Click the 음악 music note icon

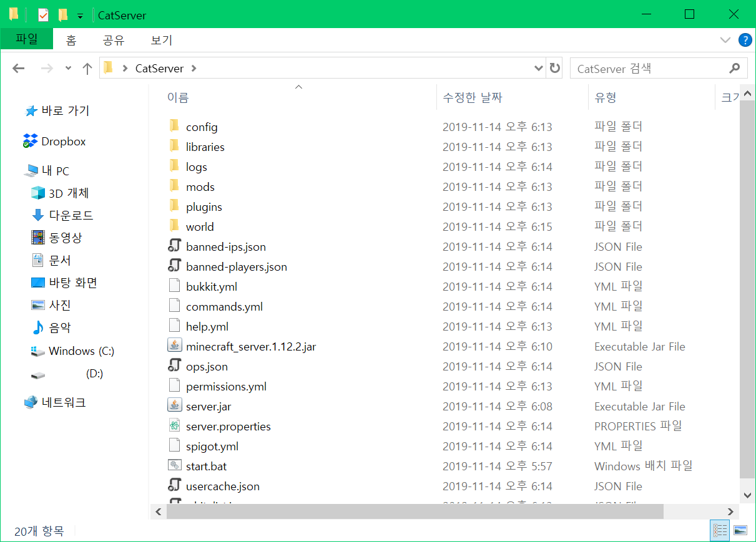[37, 327]
